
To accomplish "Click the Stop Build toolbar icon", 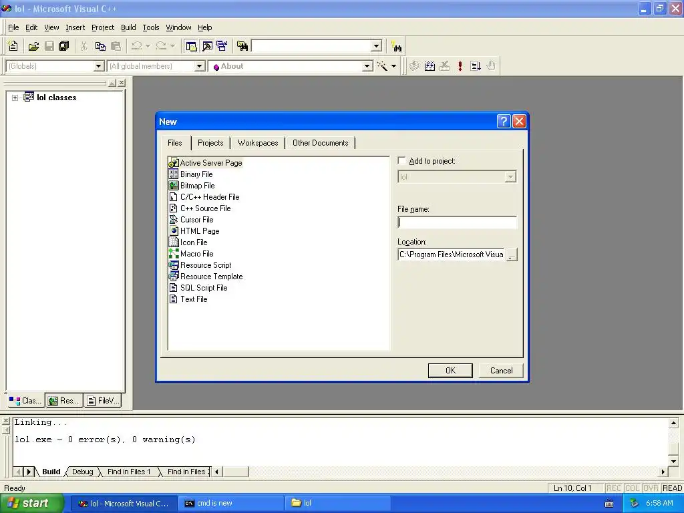I will pos(444,66).
